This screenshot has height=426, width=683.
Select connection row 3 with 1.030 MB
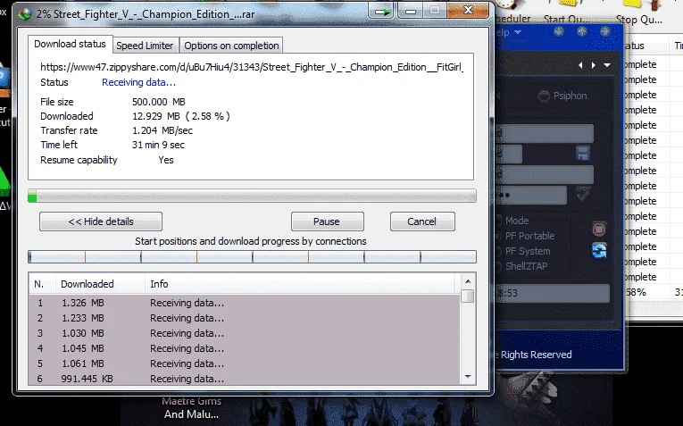tap(245, 333)
